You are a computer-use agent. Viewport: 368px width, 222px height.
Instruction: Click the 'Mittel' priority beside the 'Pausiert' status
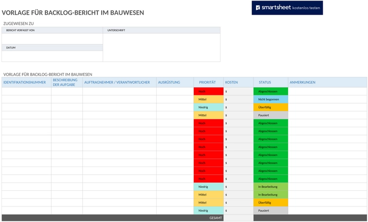click(209, 115)
